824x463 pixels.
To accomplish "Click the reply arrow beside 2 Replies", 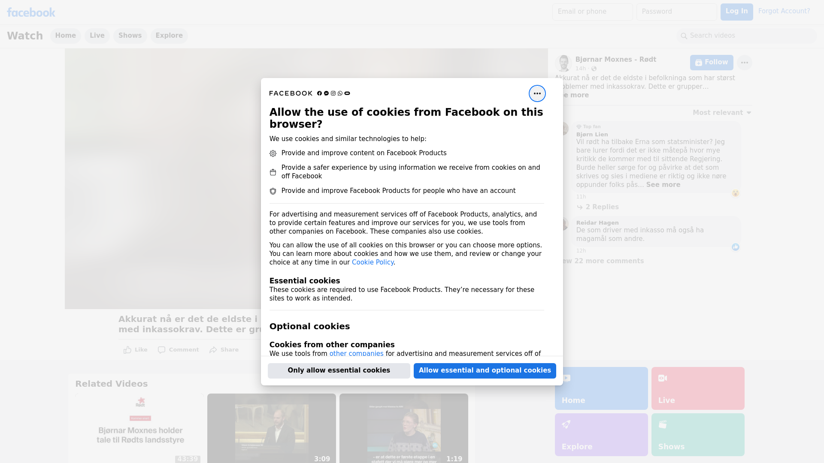I will coord(580,207).
